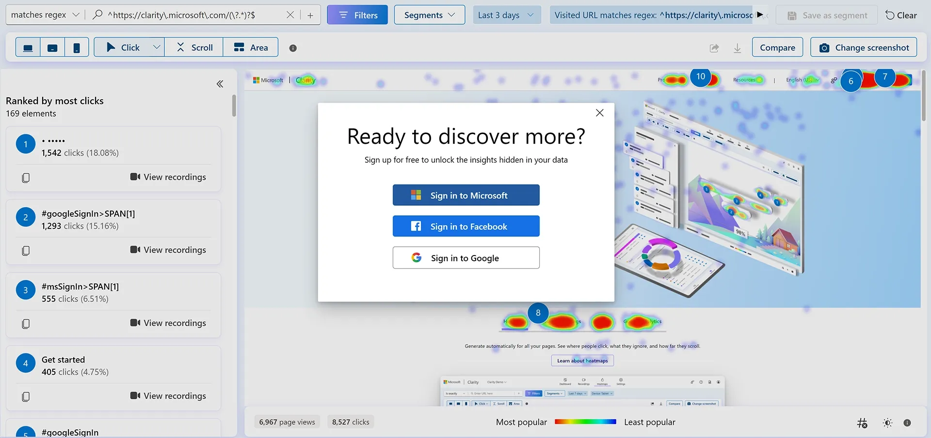Click the share heatmap icon
931x438 pixels.
714,48
